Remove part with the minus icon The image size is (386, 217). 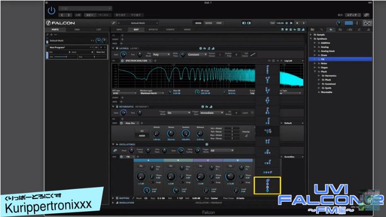[55, 34]
